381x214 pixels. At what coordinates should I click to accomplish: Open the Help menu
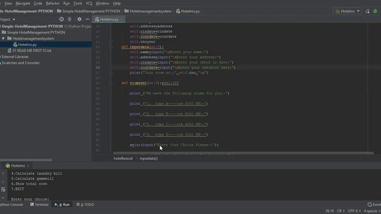(117, 4)
